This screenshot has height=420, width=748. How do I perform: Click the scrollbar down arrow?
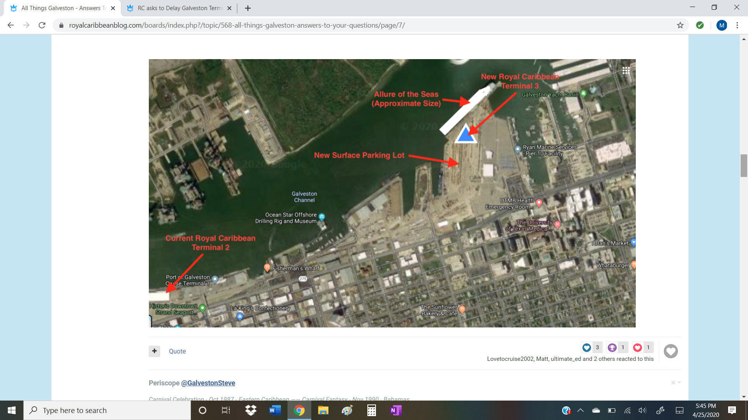[744, 397]
